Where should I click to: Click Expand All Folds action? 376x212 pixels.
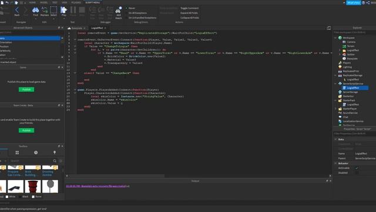point(189,13)
